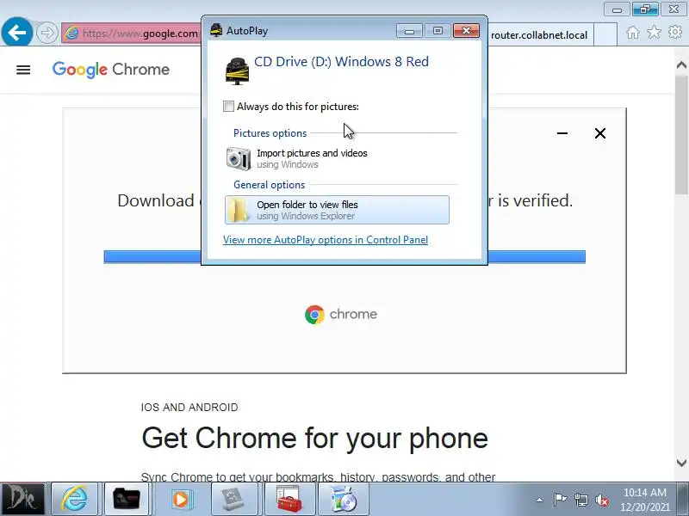The width and height of the screenshot is (689, 516).
Task: Open the hamburger menu on the Google Chrome page
Action: (x=23, y=70)
